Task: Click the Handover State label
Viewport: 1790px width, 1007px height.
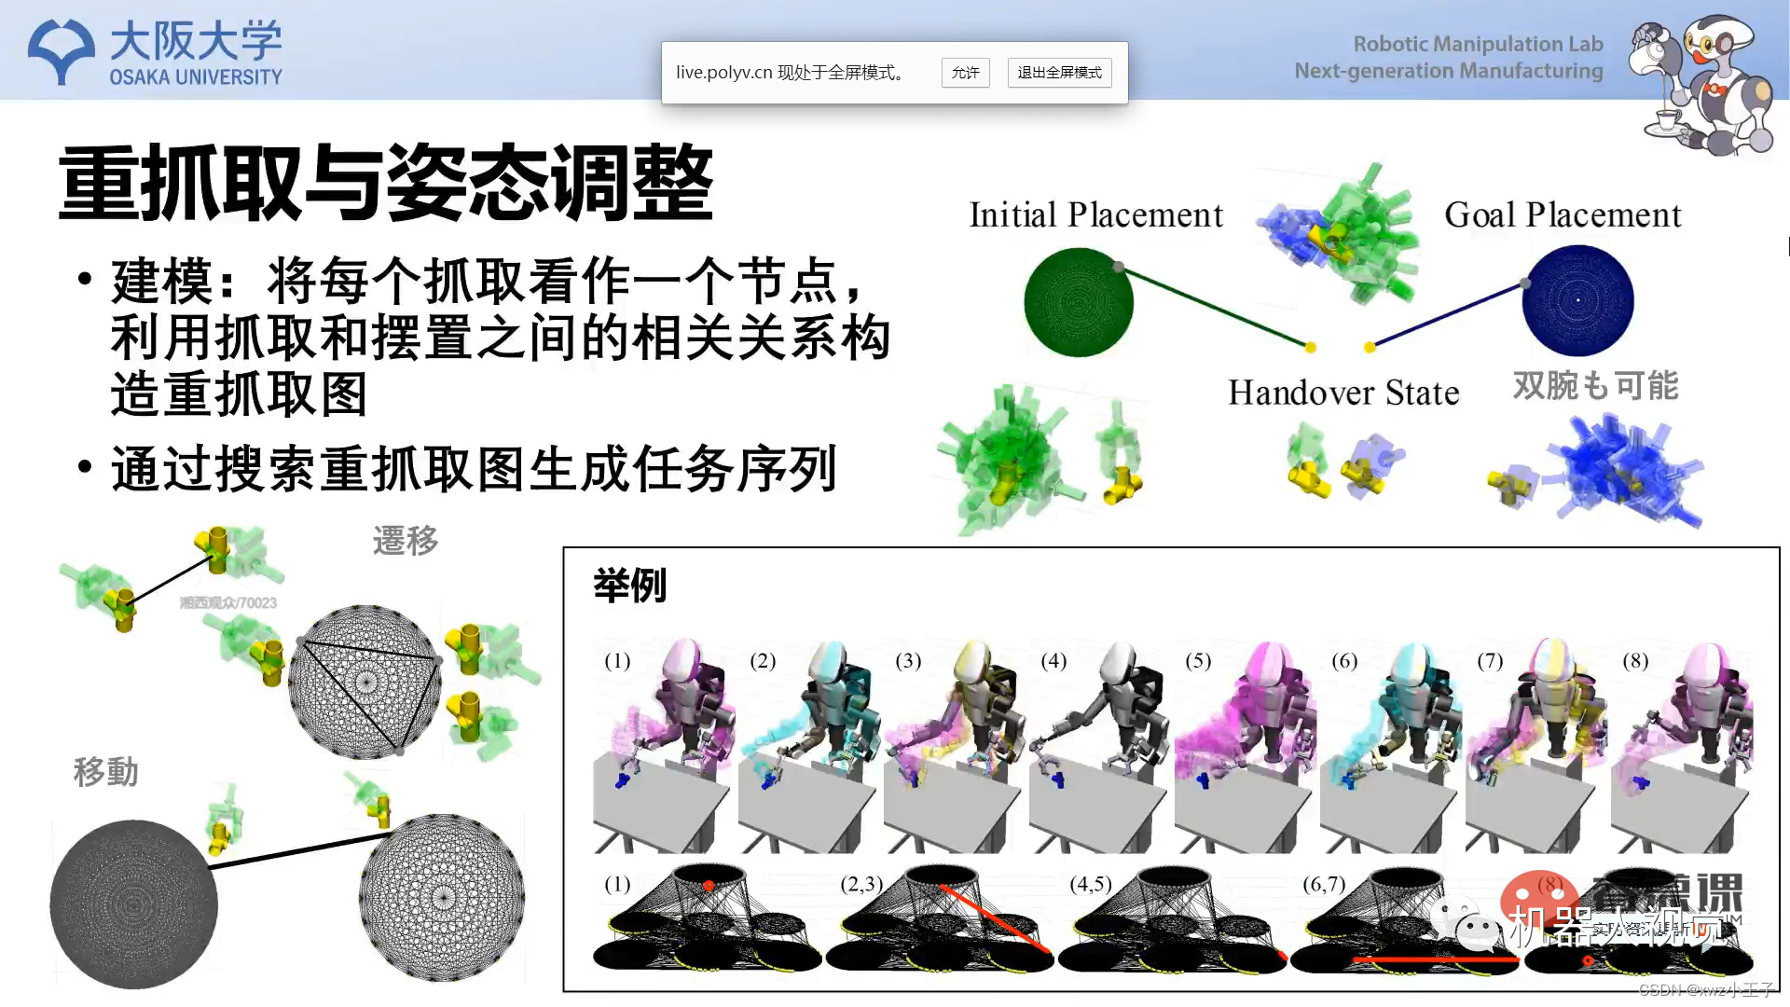Action: pos(1343,393)
